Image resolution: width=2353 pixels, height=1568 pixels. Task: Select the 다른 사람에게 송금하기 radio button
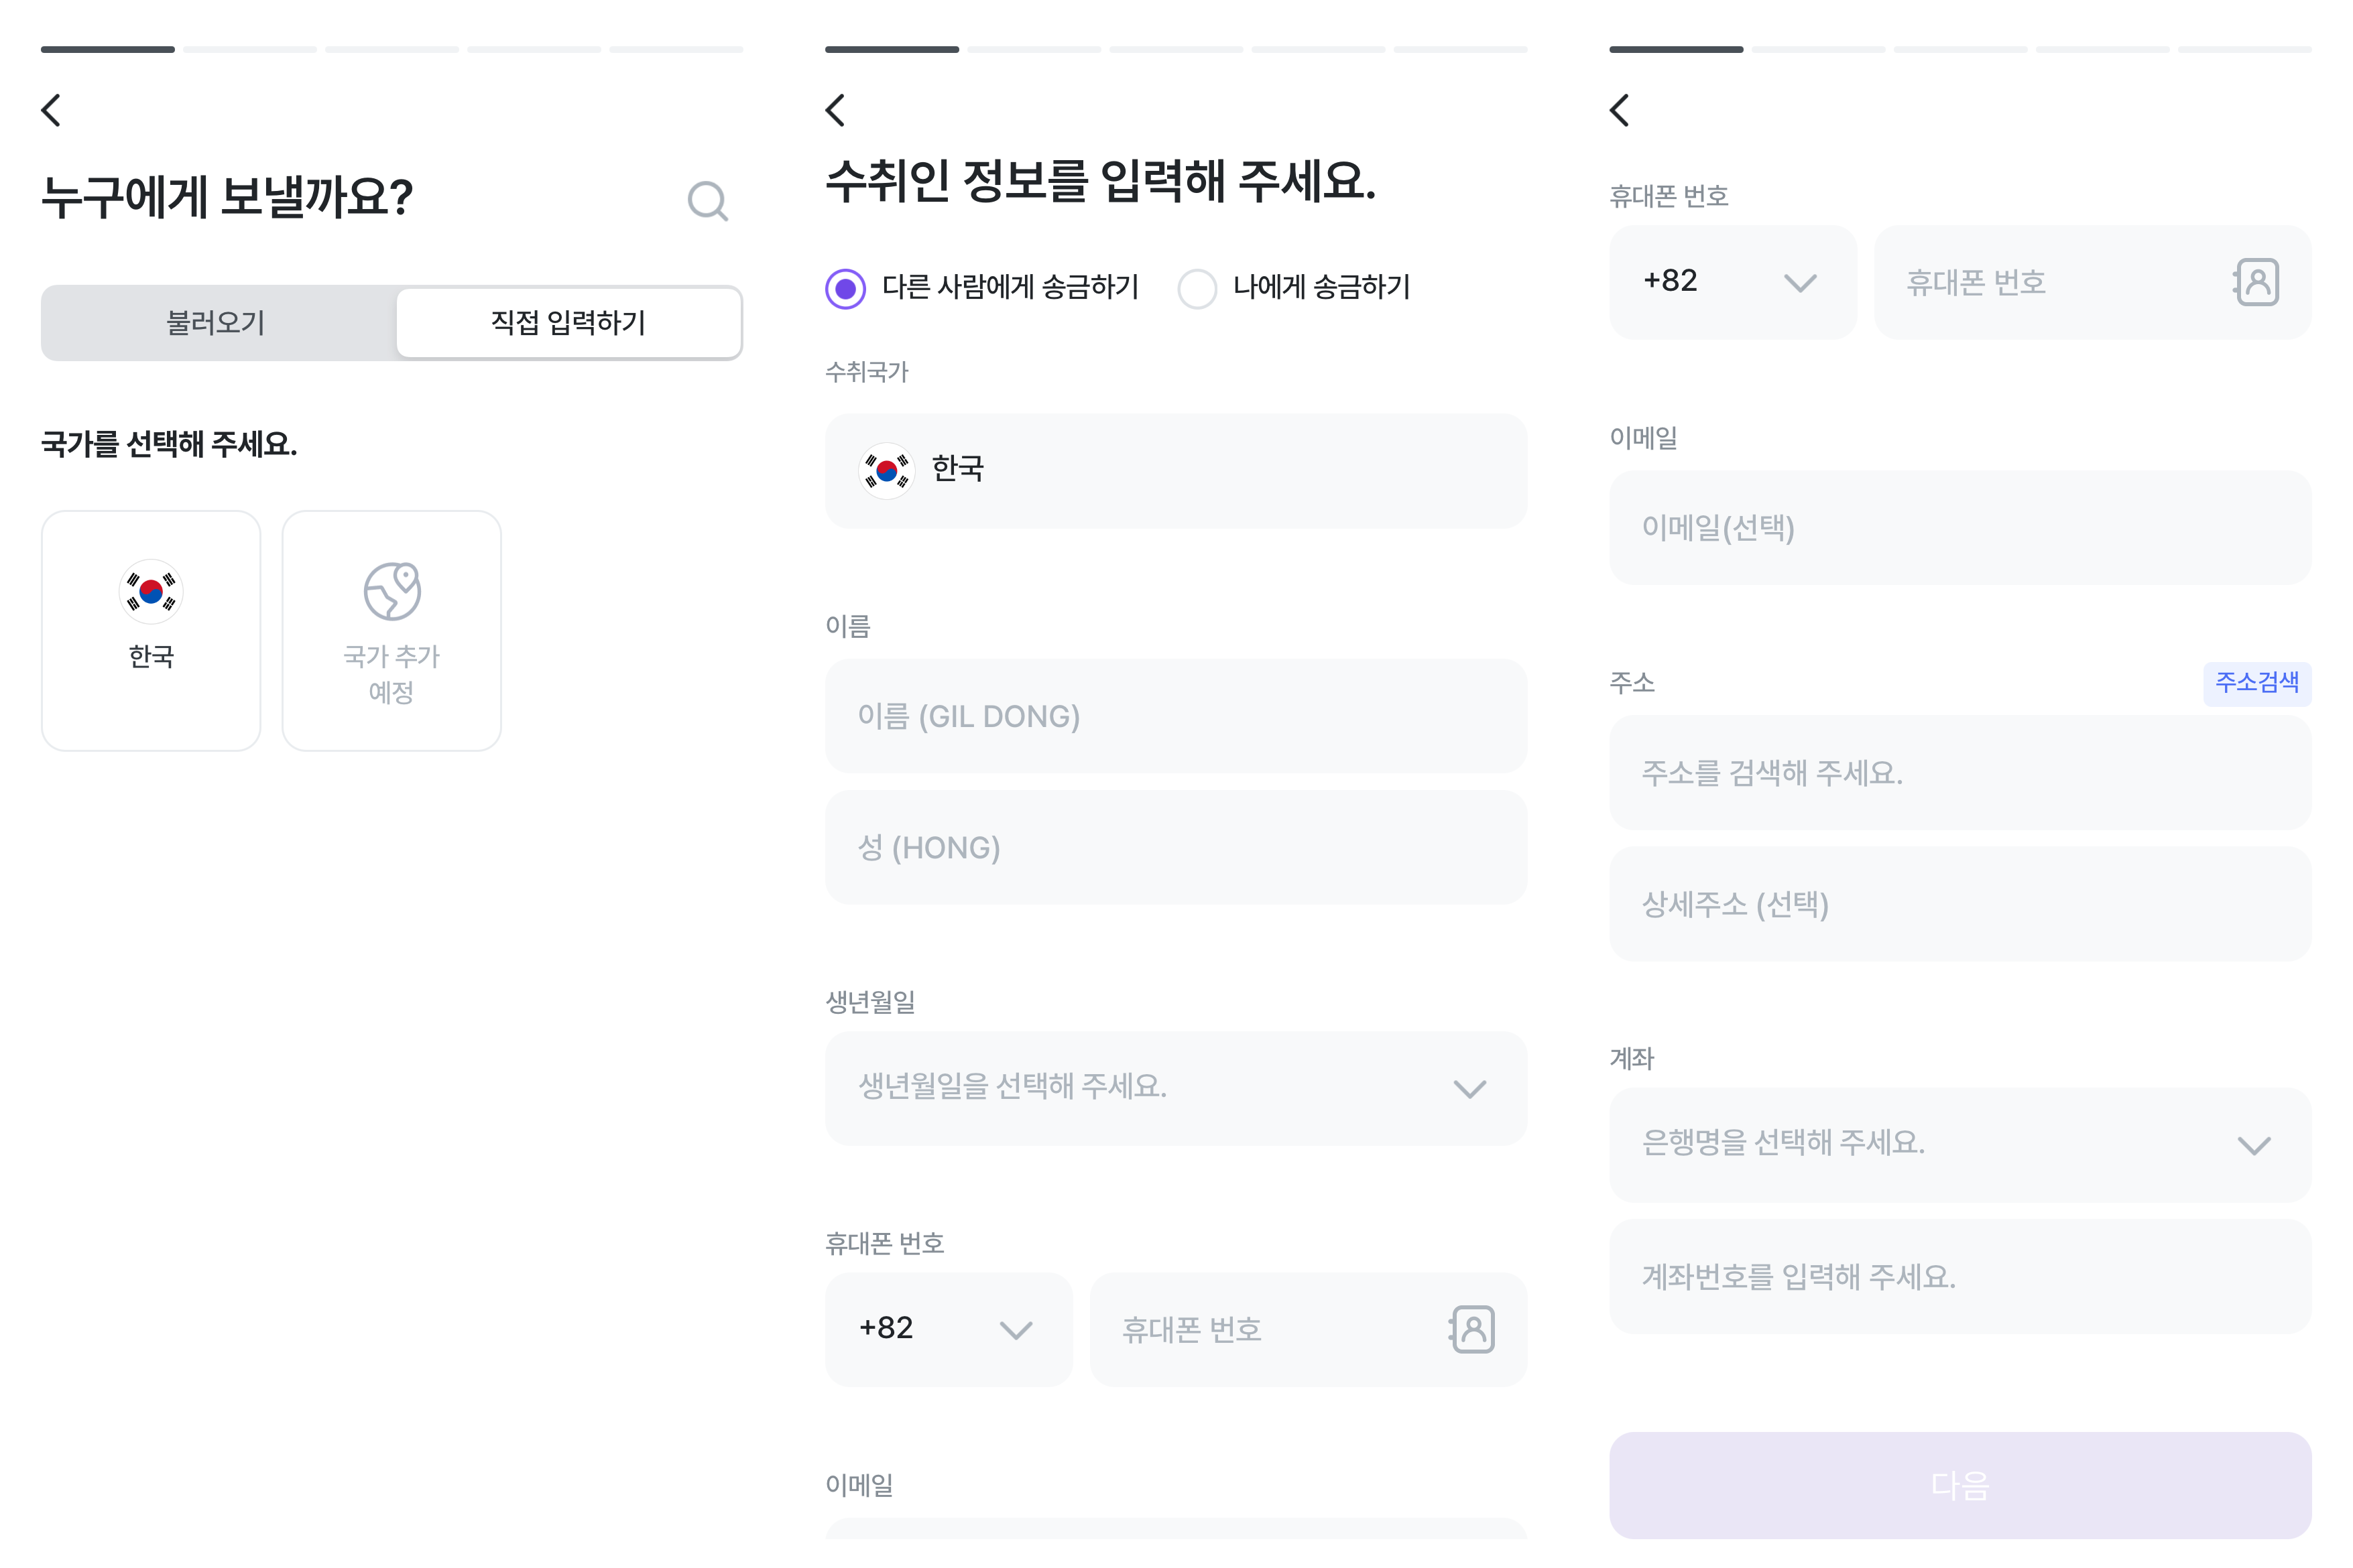845,288
